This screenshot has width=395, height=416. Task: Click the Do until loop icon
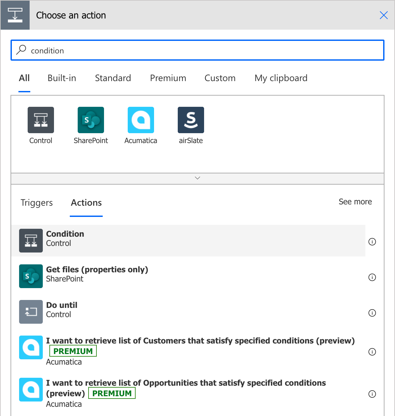click(x=31, y=312)
